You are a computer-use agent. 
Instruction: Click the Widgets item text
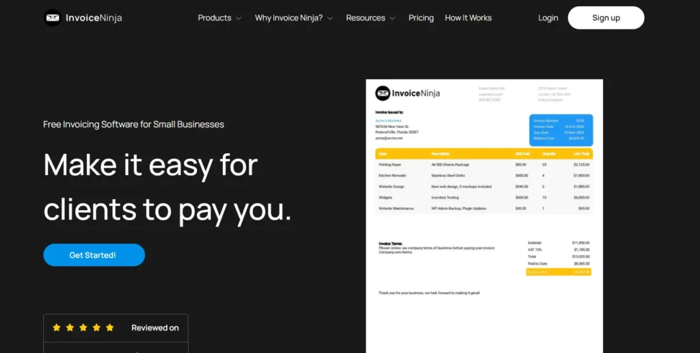tap(386, 197)
